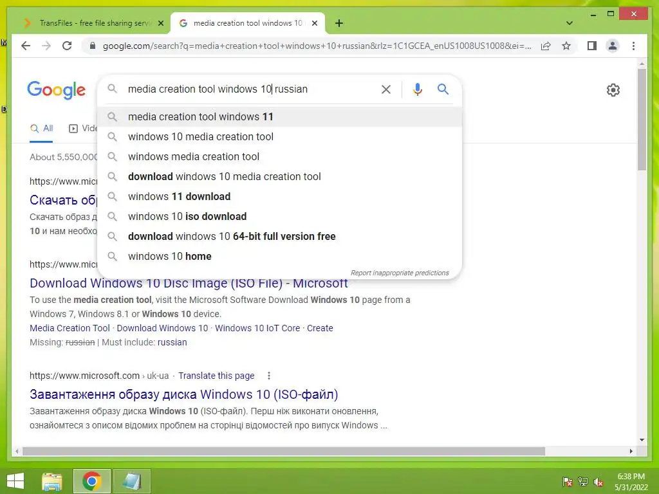Start voice search with microphone
The width and height of the screenshot is (659, 494).
pos(417,89)
